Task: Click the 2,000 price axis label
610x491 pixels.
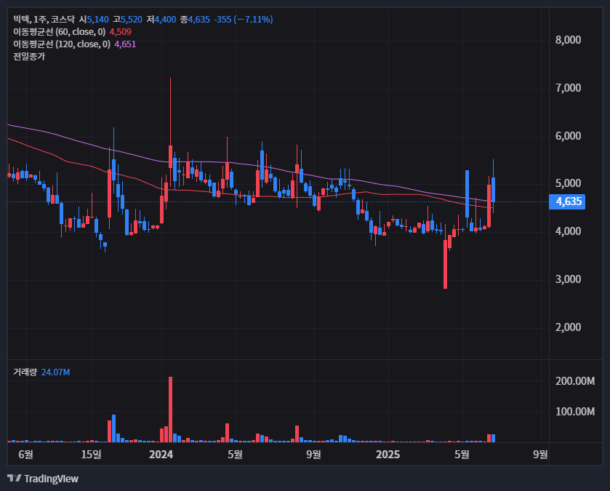Action: point(568,327)
